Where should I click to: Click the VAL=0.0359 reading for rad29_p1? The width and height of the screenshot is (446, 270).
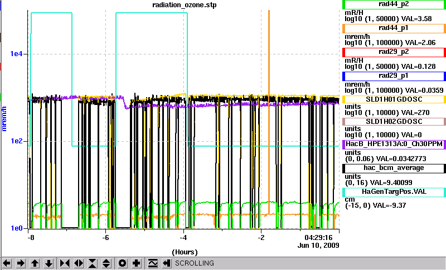[424, 91]
